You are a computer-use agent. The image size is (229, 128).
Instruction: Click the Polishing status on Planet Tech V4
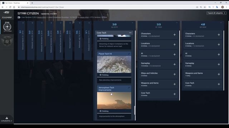pyautogui.click(x=104, y=75)
